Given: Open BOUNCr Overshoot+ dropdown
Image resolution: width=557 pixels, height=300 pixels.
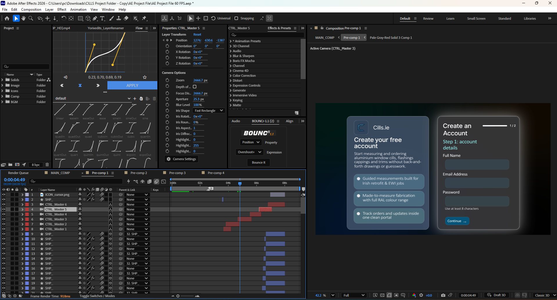Looking at the screenshot, I should (249, 152).
